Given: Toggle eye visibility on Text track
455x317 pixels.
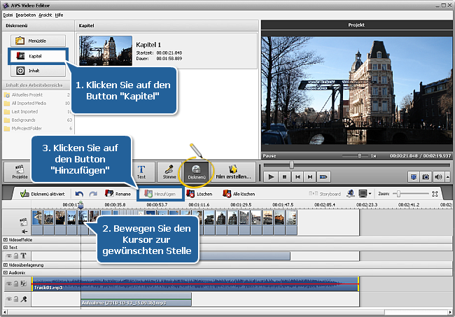Looking at the screenshot, I should (x=9, y=256).
